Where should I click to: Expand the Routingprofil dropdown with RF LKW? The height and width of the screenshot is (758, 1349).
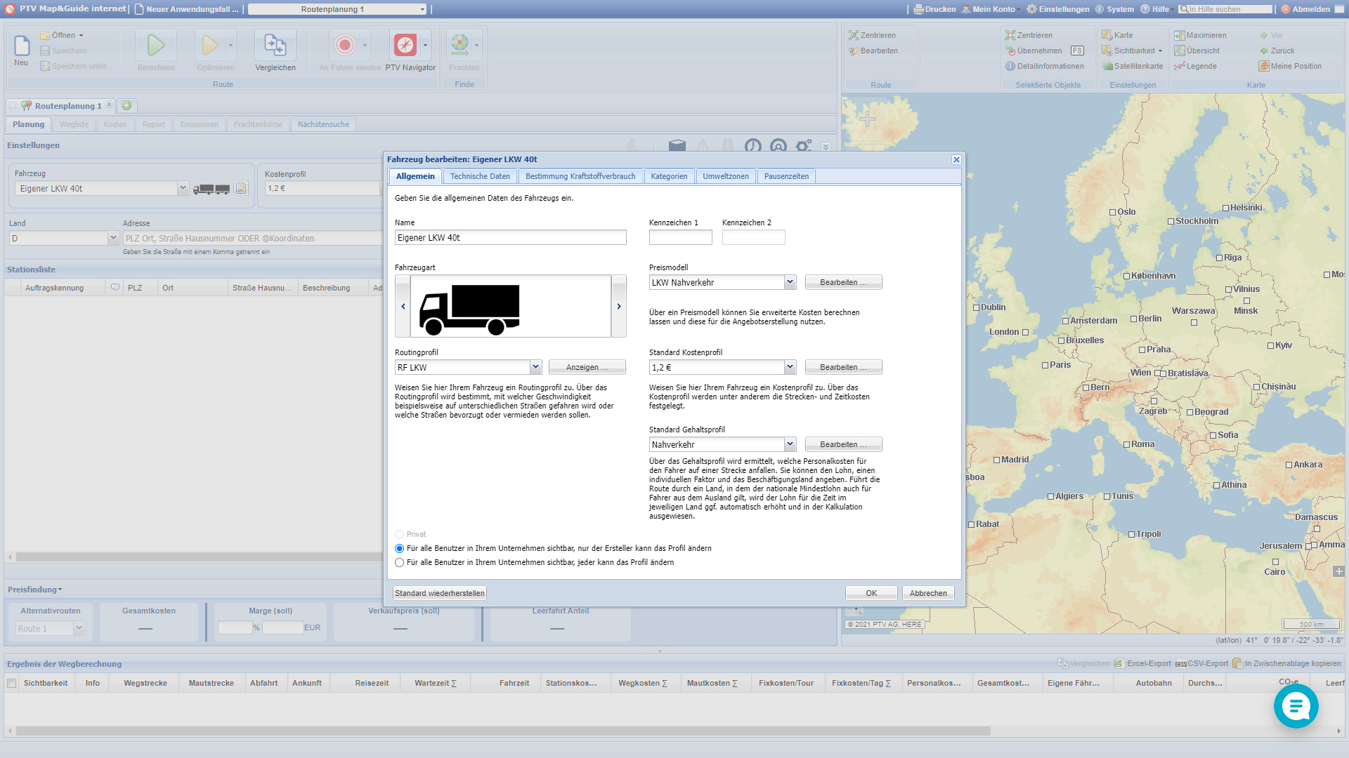536,366
